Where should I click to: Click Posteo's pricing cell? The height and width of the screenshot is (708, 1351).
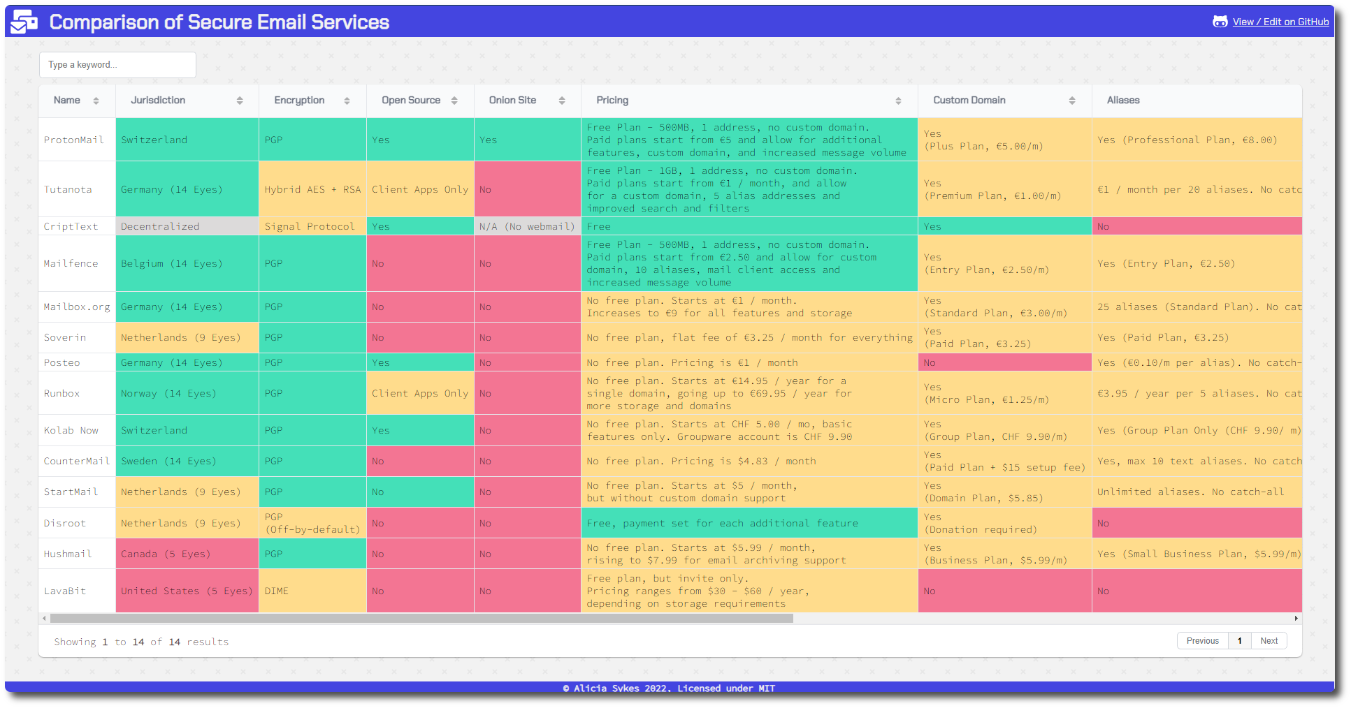click(749, 362)
